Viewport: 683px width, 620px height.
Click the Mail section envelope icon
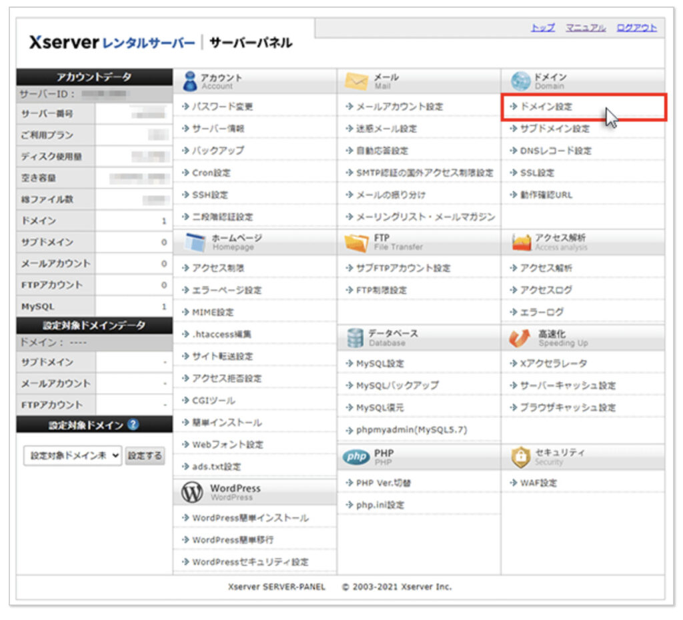pyautogui.click(x=356, y=81)
